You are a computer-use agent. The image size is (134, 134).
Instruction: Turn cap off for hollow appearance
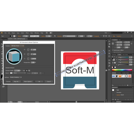[29, 70]
